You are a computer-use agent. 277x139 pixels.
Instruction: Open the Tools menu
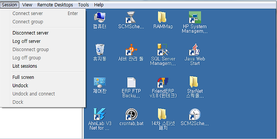[83, 5]
